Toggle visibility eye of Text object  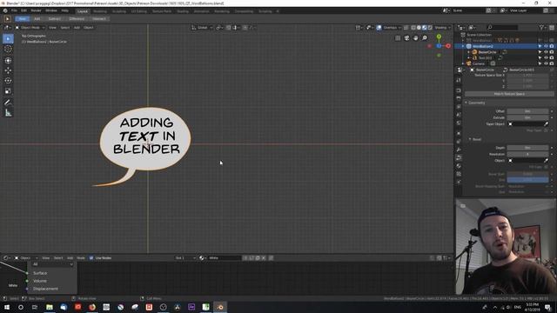pyautogui.click(x=546, y=58)
